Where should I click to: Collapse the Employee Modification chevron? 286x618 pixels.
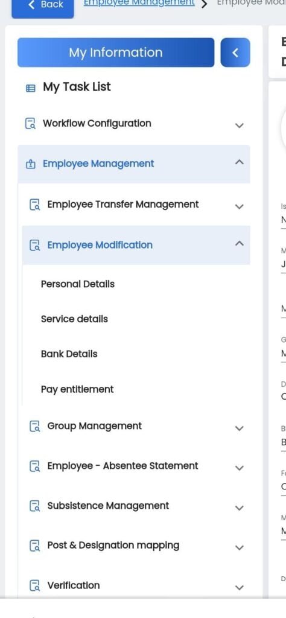click(239, 243)
